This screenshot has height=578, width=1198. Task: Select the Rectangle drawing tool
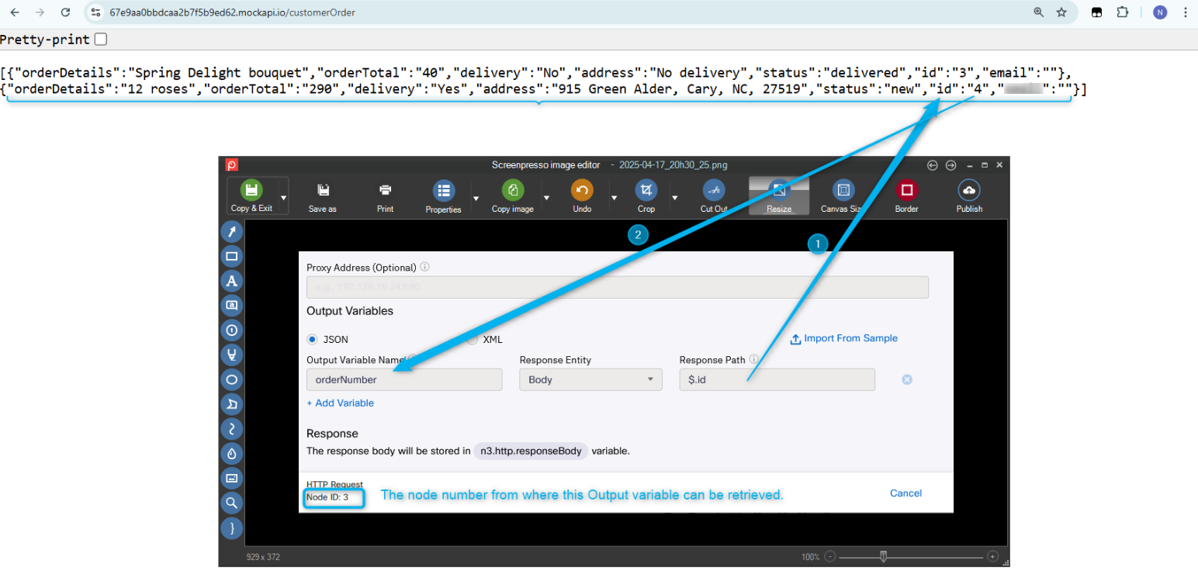click(x=231, y=256)
